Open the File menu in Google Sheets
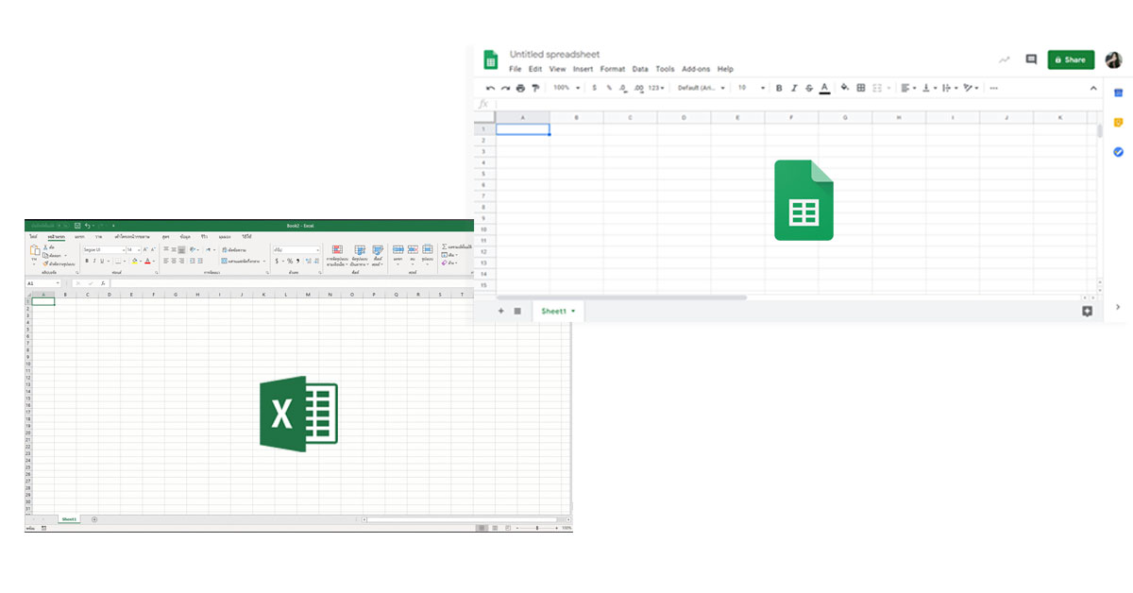The width and height of the screenshot is (1133, 593). click(515, 69)
